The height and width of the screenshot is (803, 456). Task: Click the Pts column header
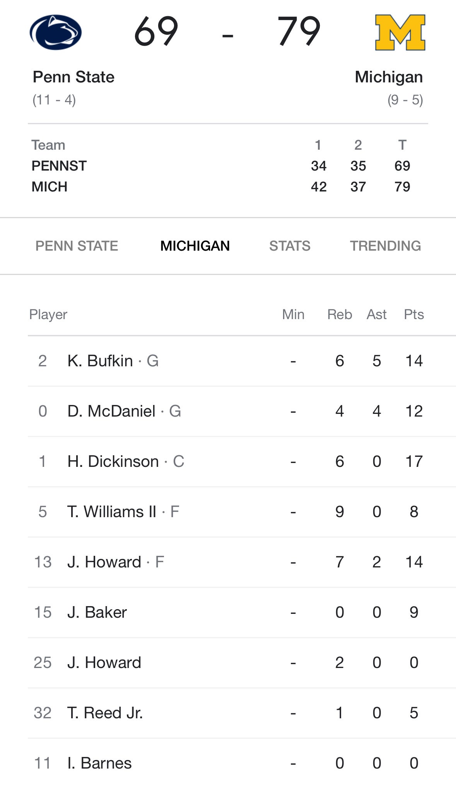pyautogui.click(x=413, y=314)
